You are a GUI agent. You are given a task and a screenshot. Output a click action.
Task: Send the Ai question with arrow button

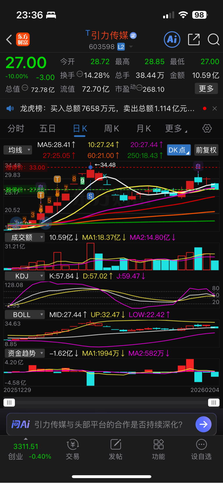[204, 424]
